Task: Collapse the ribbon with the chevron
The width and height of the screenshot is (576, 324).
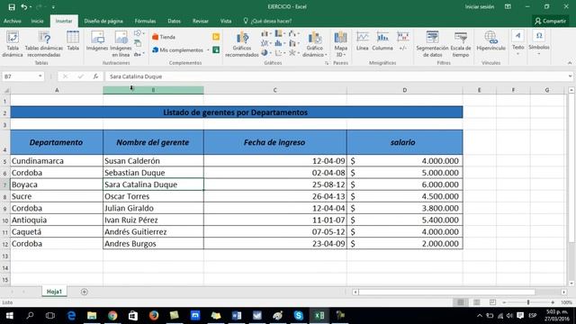Action: 570,63
